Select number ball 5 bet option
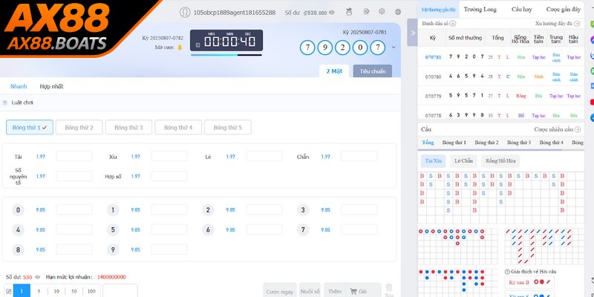This screenshot has width=594, height=297. (113, 229)
